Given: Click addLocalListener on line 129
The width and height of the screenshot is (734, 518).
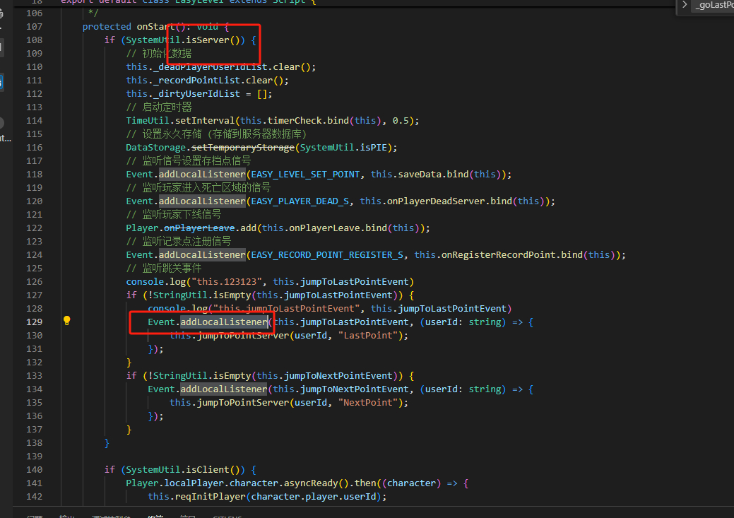Looking at the screenshot, I should (224, 322).
